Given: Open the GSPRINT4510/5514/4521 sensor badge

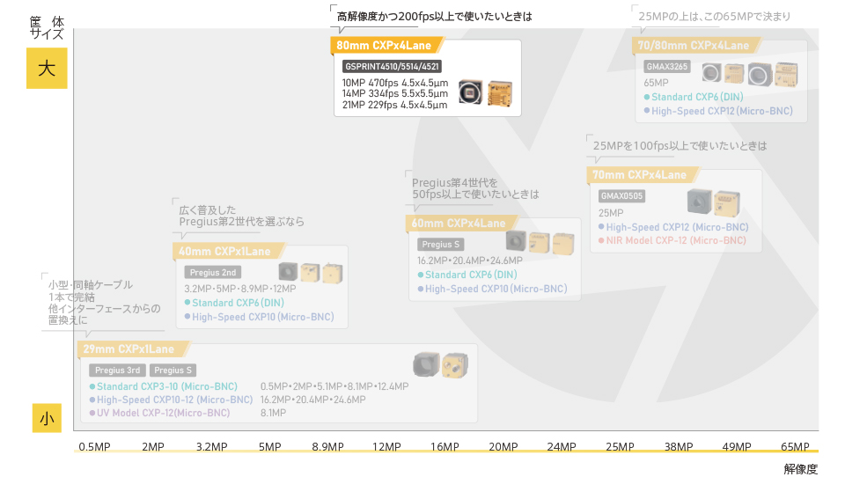Looking at the screenshot, I should [x=392, y=66].
